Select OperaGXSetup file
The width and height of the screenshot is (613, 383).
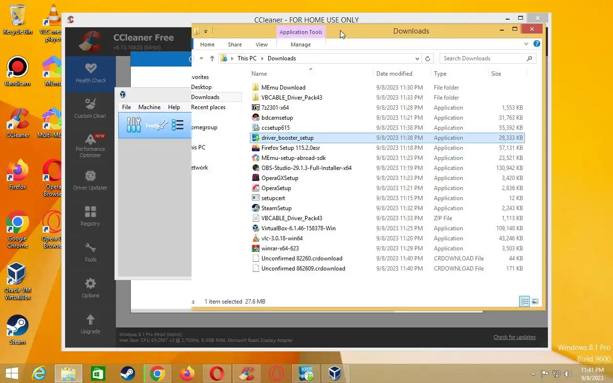387,178
